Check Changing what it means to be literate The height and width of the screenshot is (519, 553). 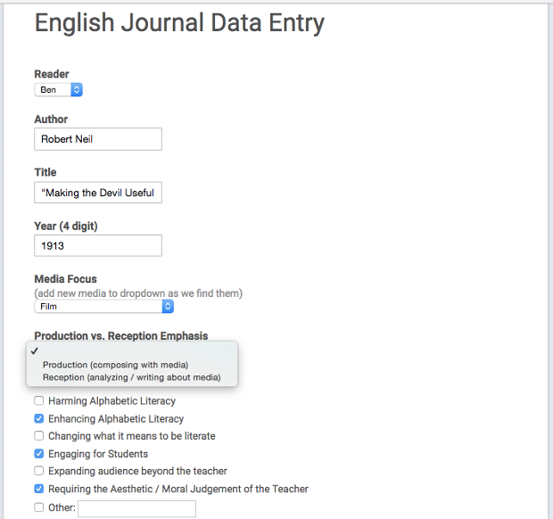(38, 436)
